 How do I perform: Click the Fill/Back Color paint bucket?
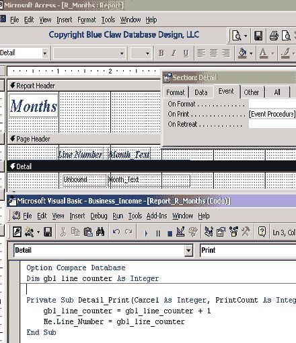[x=242, y=53]
